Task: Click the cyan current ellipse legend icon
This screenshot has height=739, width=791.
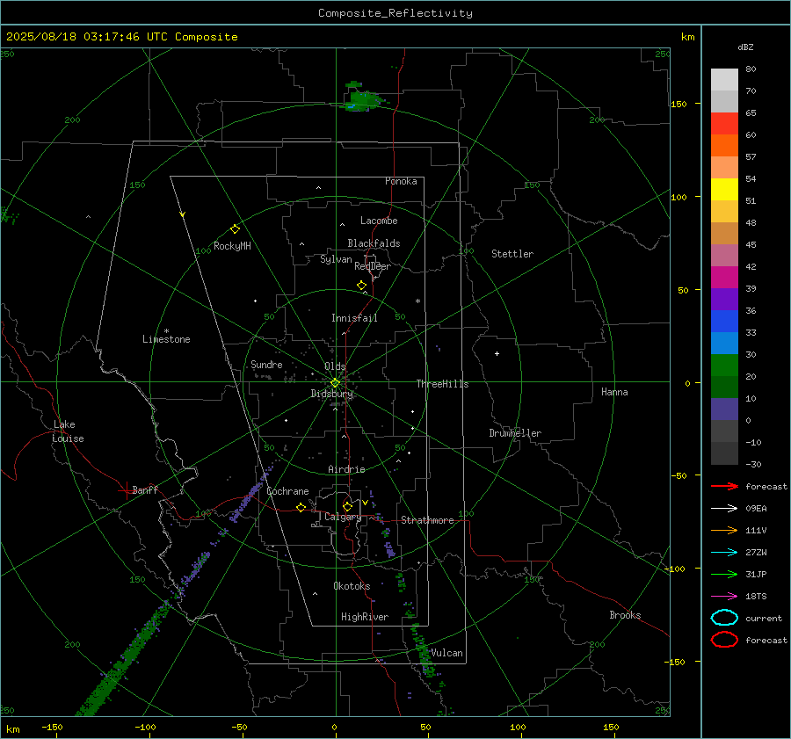Action: [x=724, y=618]
